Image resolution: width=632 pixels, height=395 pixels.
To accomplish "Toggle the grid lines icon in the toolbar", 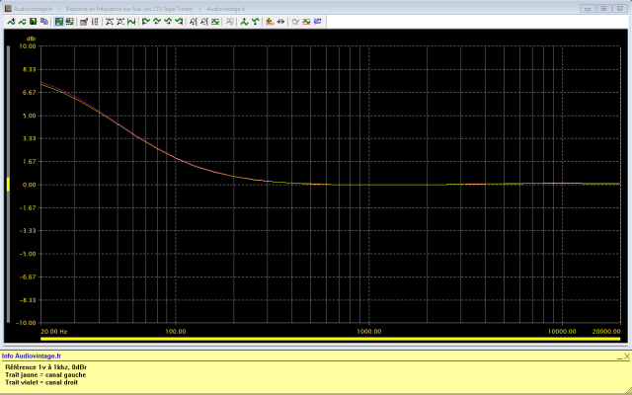I will pos(95,22).
